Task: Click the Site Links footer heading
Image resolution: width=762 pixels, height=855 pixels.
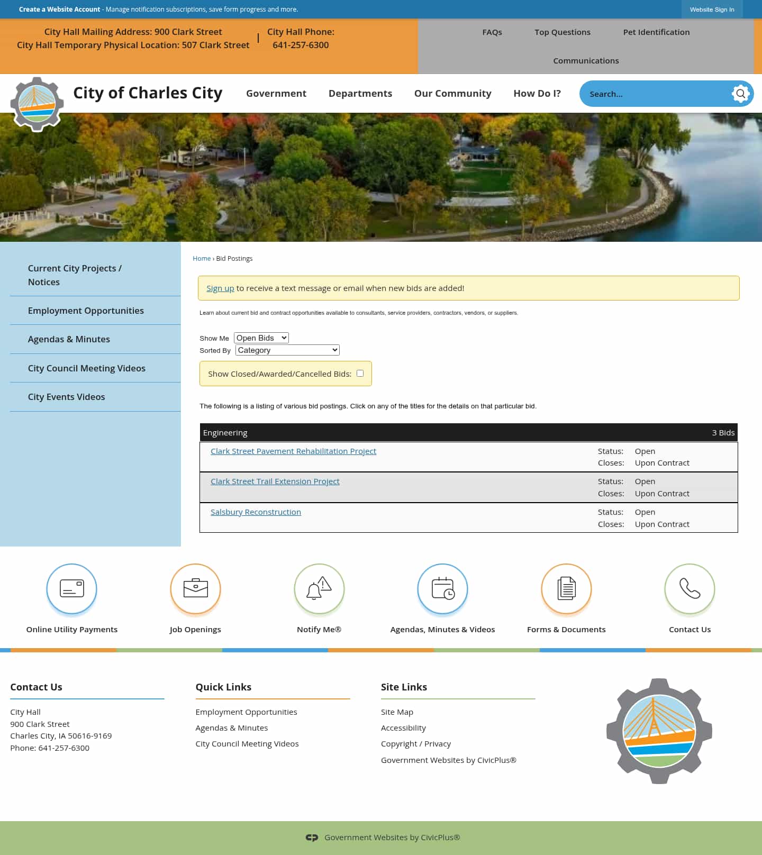Action: [404, 687]
